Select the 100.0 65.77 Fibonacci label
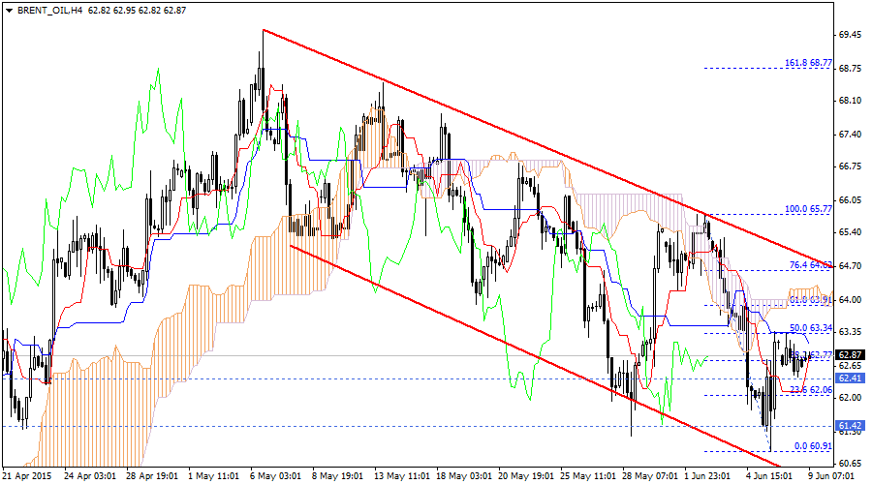 (x=809, y=209)
